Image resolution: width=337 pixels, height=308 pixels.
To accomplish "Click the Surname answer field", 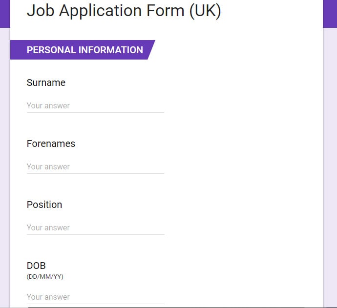I will point(95,105).
